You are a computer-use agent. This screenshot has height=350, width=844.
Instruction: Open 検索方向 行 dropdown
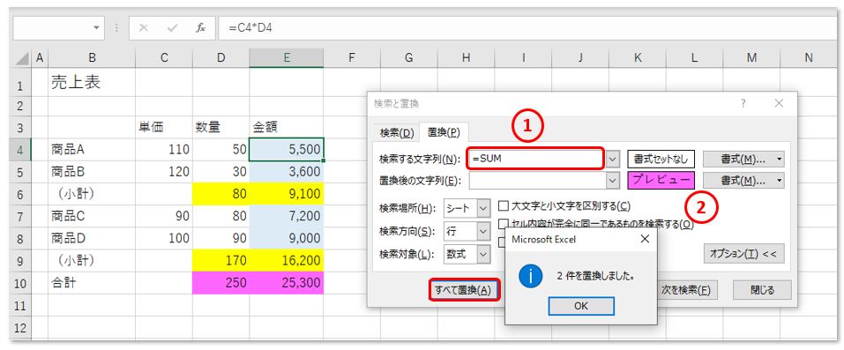(484, 231)
